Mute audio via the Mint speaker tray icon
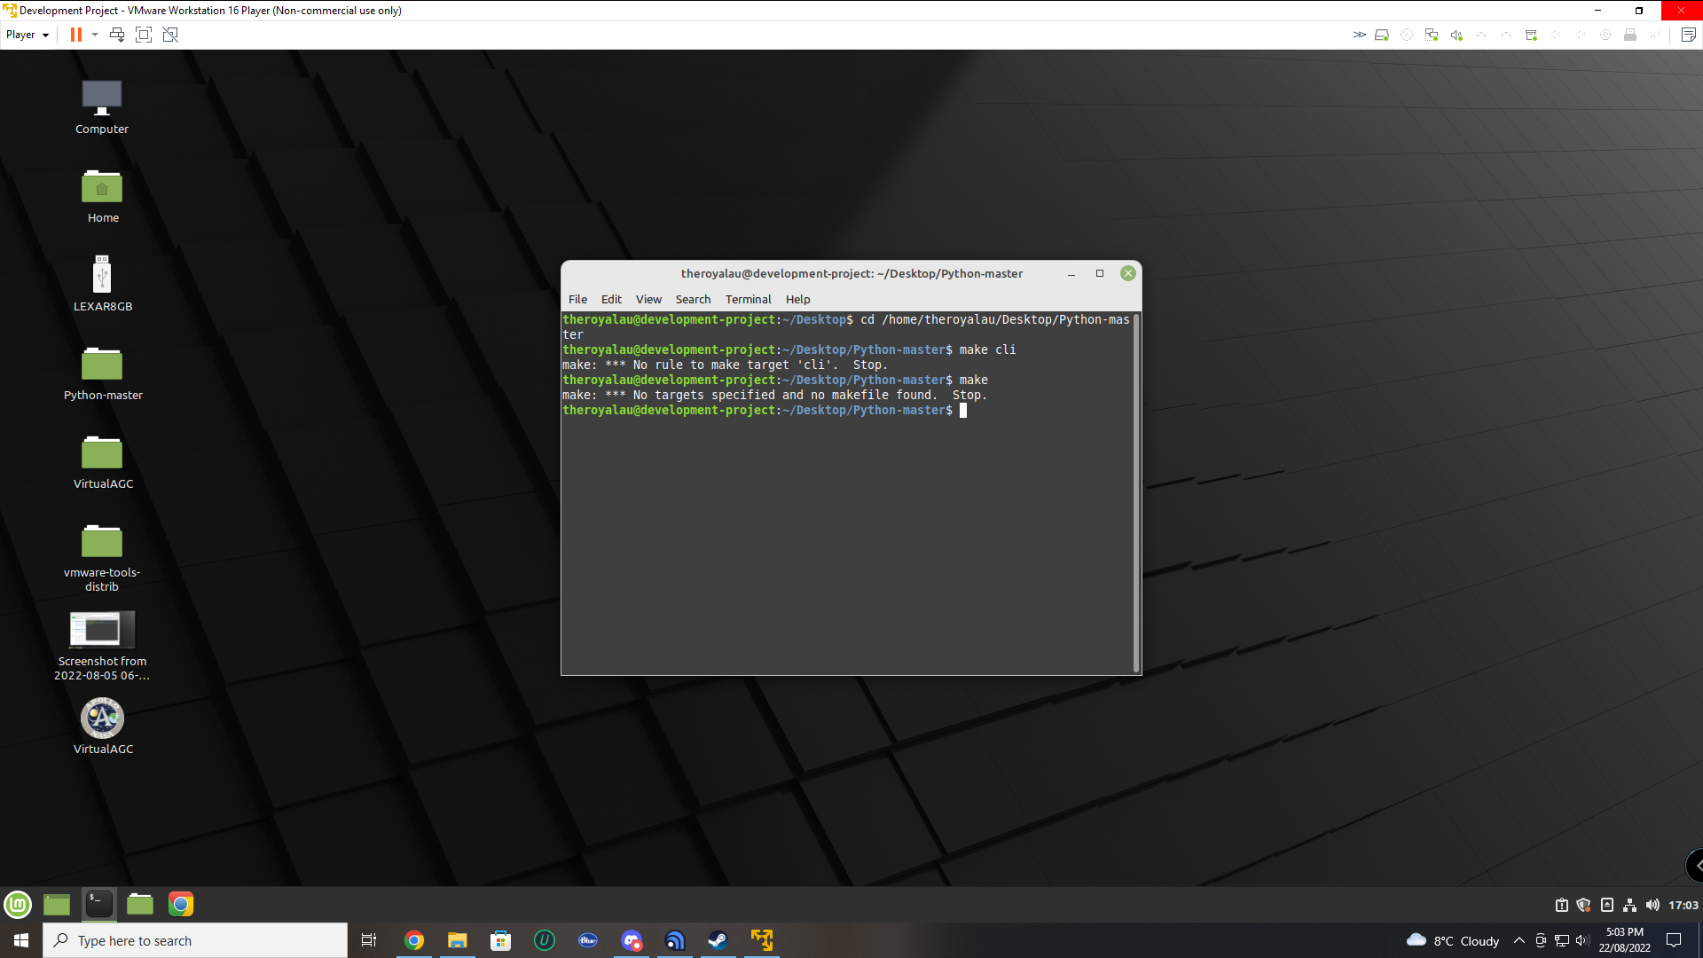Screen dimensions: 1703x958 point(1652,904)
